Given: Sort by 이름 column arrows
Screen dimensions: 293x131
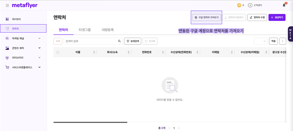Looking at the screenshot, I should (x=94, y=52).
